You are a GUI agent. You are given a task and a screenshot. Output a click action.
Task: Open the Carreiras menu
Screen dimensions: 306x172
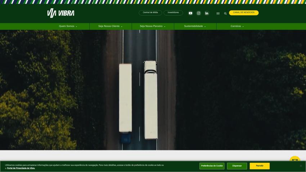pyautogui.click(x=237, y=26)
